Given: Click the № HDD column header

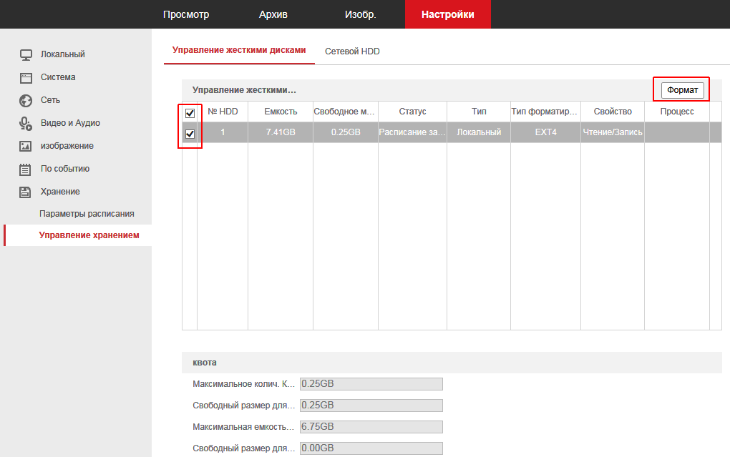Looking at the screenshot, I should (223, 112).
